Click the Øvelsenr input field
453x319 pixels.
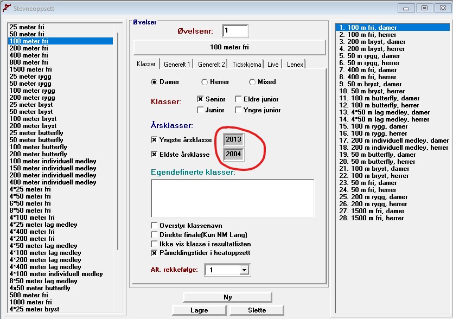click(235, 31)
